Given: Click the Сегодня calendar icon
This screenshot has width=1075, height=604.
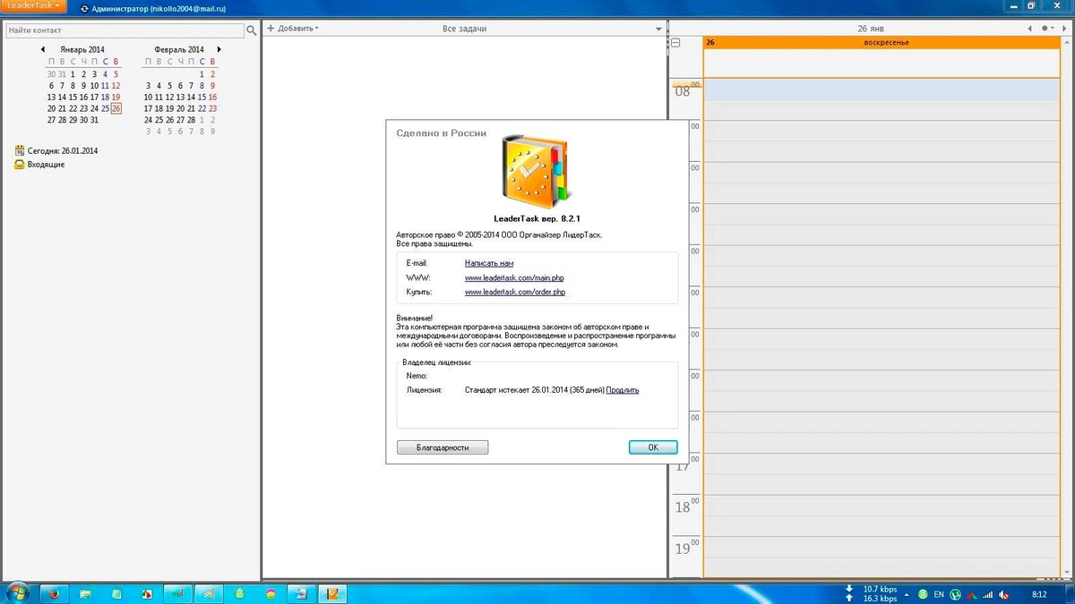Looking at the screenshot, I should pos(19,151).
